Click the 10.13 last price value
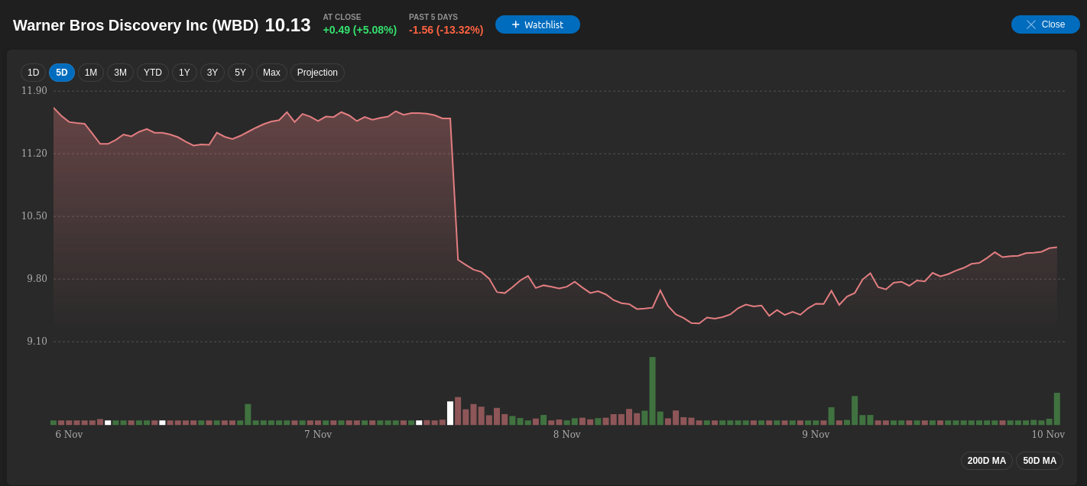Screen dimensions: 1087x486 (x=287, y=25)
